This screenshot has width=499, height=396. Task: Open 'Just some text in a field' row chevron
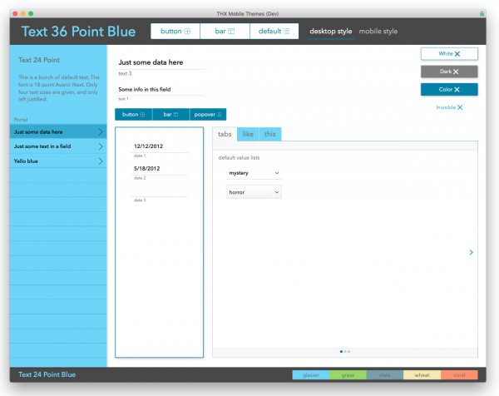point(101,146)
